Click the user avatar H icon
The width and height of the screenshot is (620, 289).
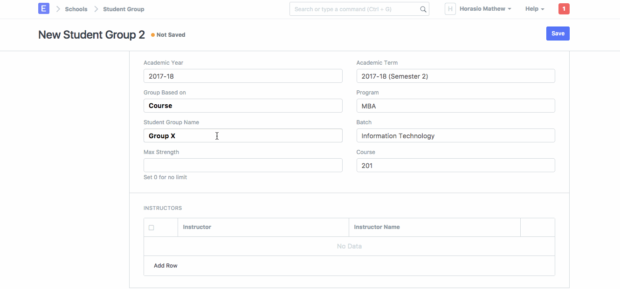tap(450, 9)
